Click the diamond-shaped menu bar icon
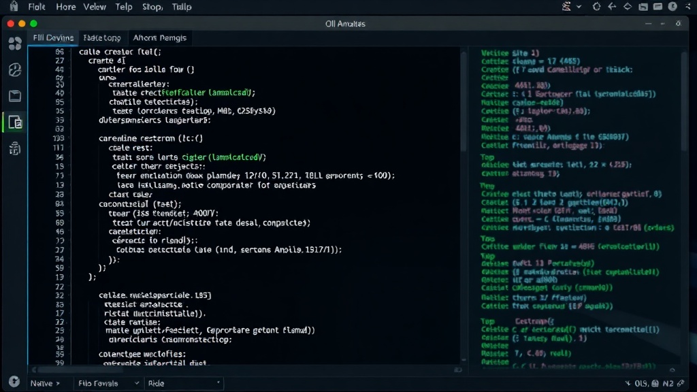697x392 pixels. point(628,6)
